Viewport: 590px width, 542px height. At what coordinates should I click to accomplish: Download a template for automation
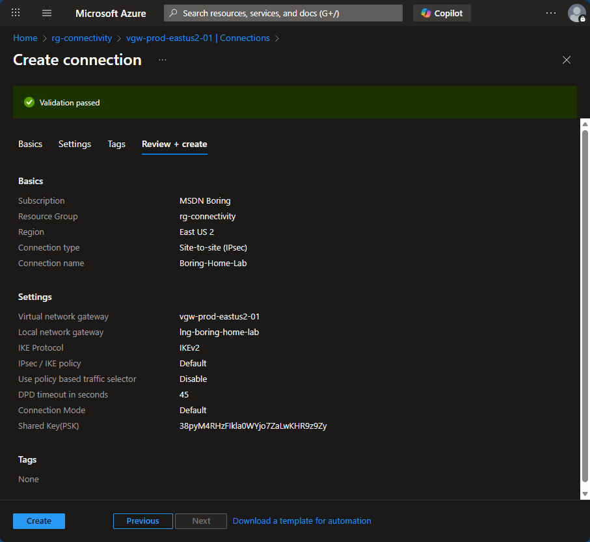pyautogui.click(x=302, y=521)
